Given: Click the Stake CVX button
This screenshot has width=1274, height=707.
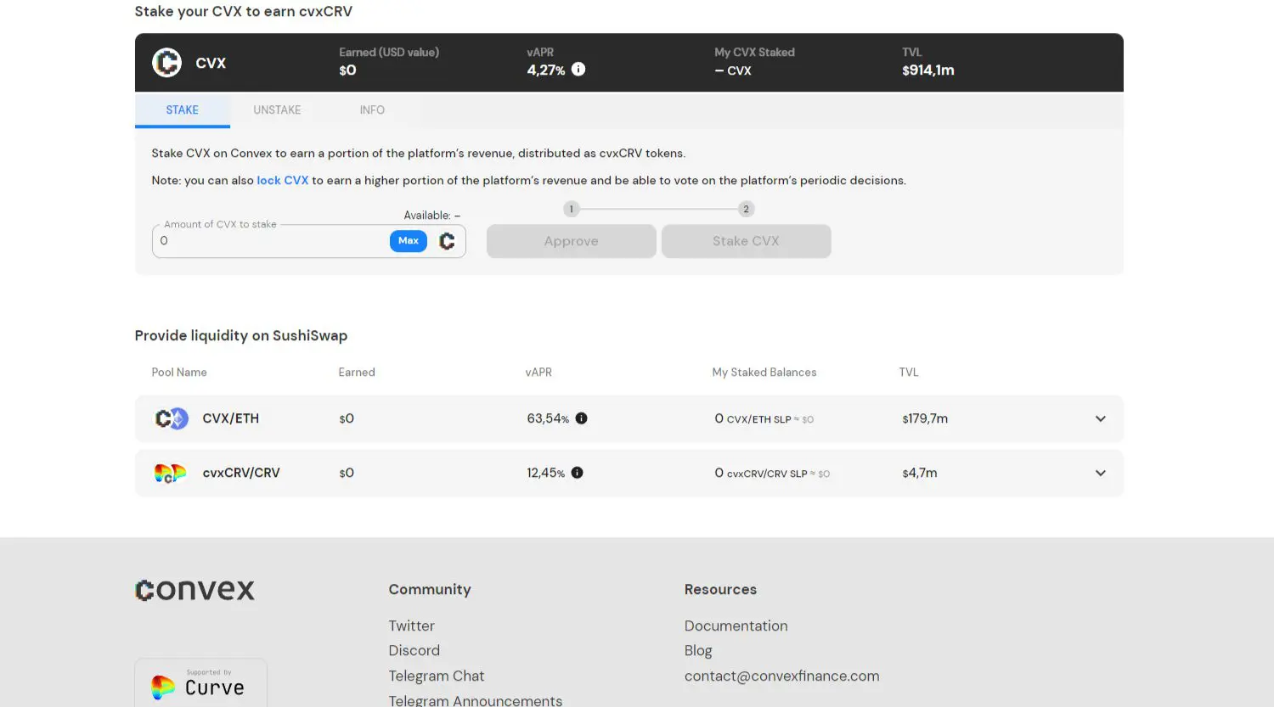Looking at the screenshot, I should pos(747,241).
